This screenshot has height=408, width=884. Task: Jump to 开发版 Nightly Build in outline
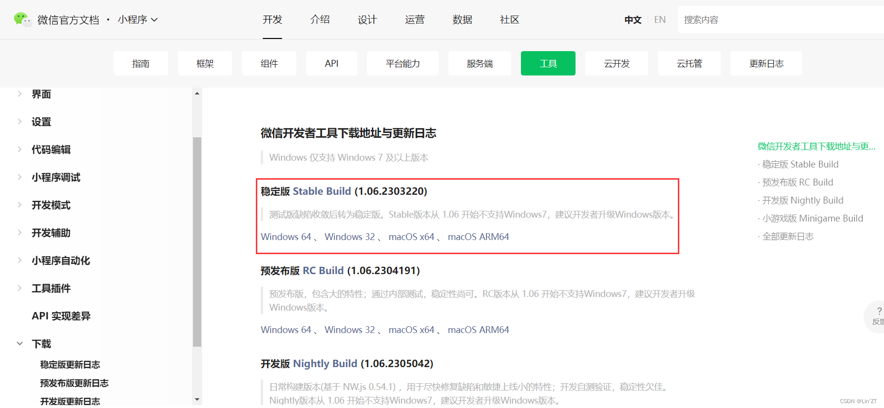(x=803, y=200)
